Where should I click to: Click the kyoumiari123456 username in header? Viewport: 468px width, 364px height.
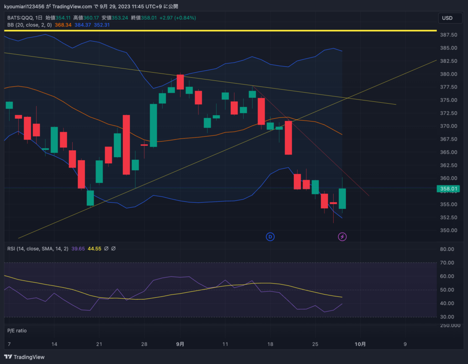click(24, 6)
